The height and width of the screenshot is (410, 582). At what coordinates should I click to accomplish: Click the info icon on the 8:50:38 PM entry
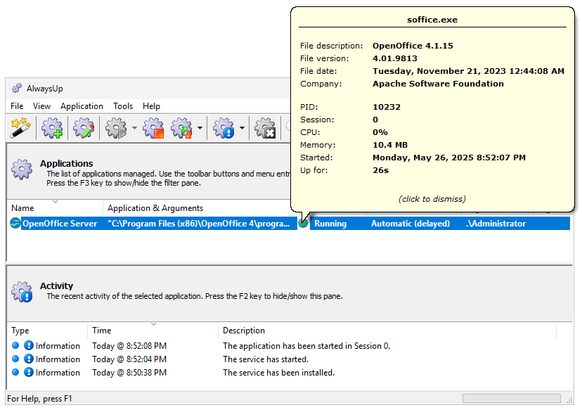[x=29, y=372]
